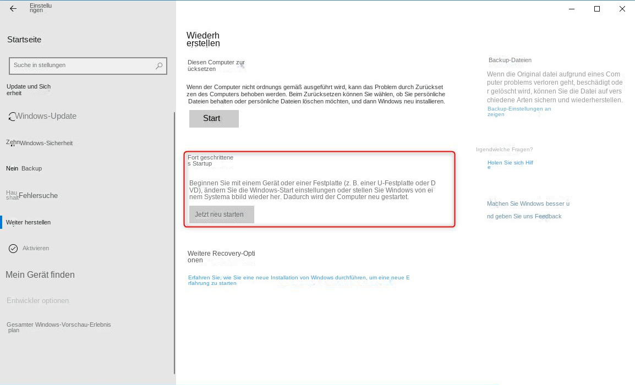
Task: Select Weiter herstellen sidebar item
Action: 29,222
